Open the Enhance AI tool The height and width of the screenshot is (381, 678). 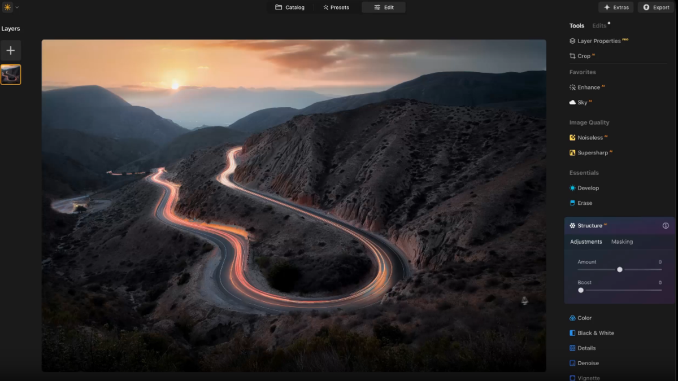(x=589, y=87)
